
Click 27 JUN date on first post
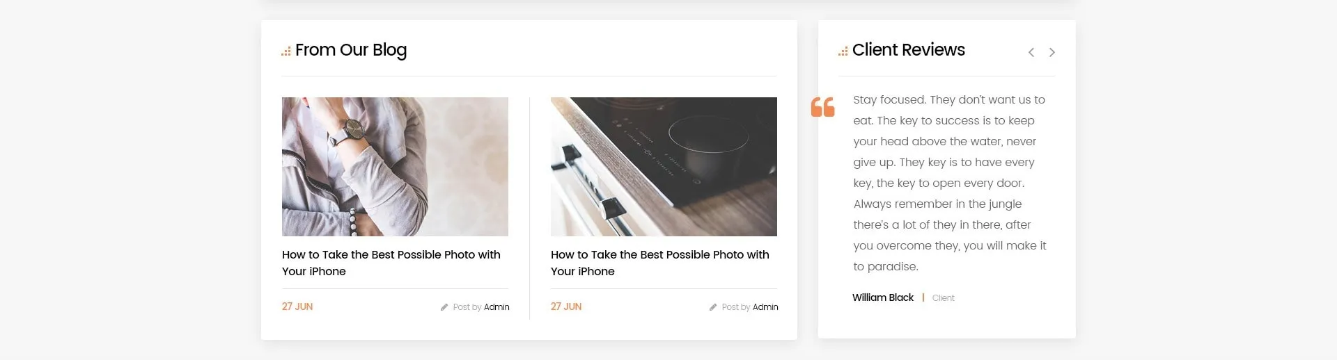(297, 306)
